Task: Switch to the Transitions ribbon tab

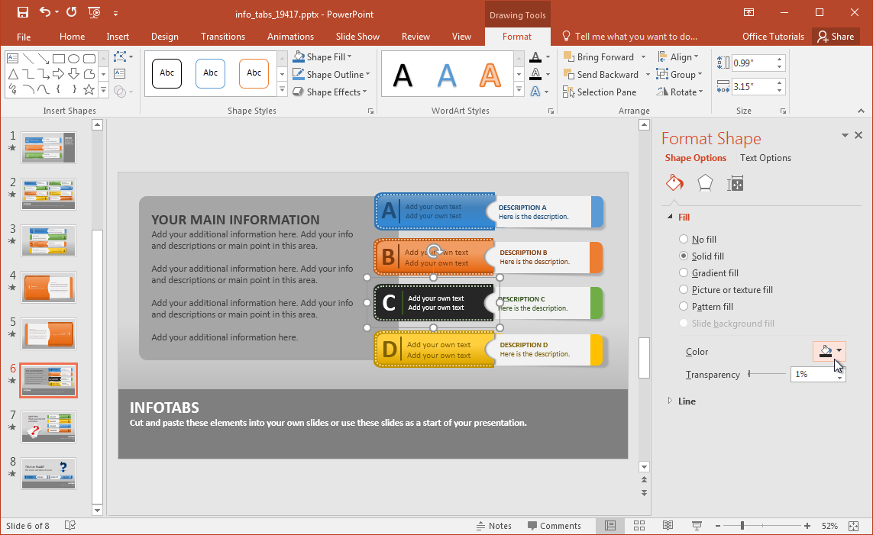Action: pyautogui.click(x=223, y=37)
